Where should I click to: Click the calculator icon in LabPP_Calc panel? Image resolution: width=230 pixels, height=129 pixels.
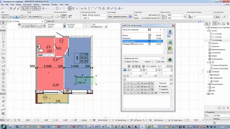[x=170, y=32]
